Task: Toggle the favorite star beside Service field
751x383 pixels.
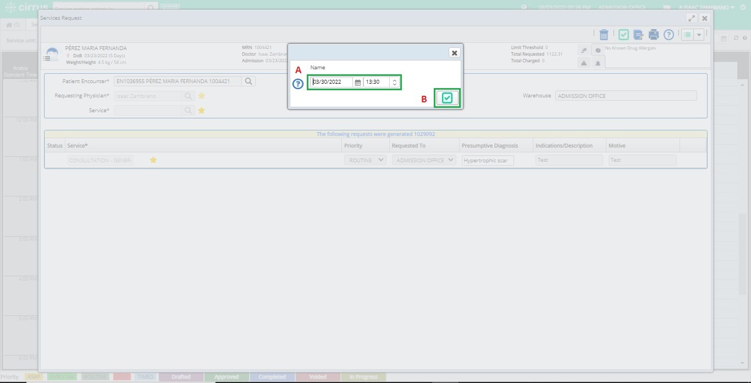Action: coord(202,111)
